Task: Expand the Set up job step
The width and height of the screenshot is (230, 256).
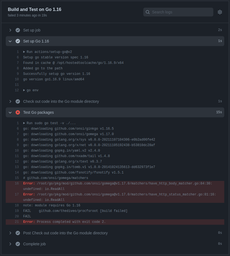Action: pos(10,30)
